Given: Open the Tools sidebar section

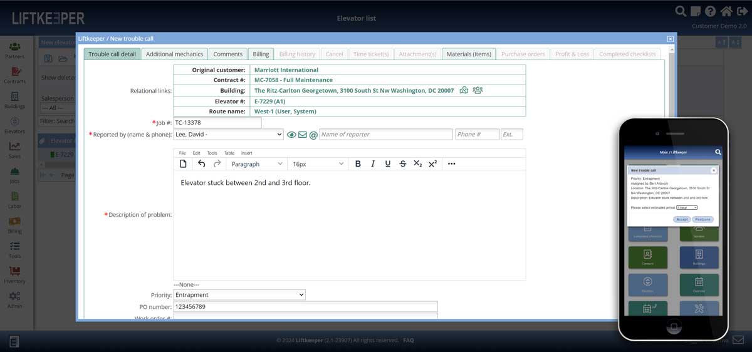Looking at the screenshot, I should (14, 250).
